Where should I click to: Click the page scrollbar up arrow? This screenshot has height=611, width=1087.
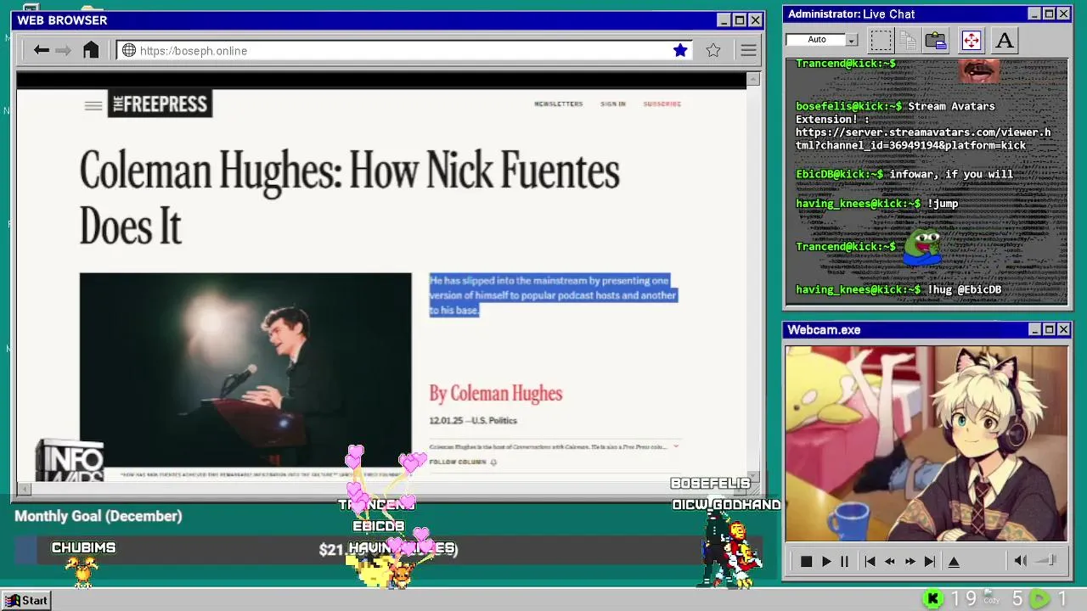[752, 80]
